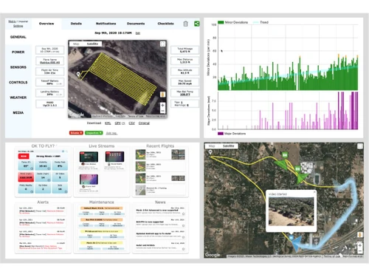
Task: Click the Max Speed stat box
Action: click(x=185, y=82)
